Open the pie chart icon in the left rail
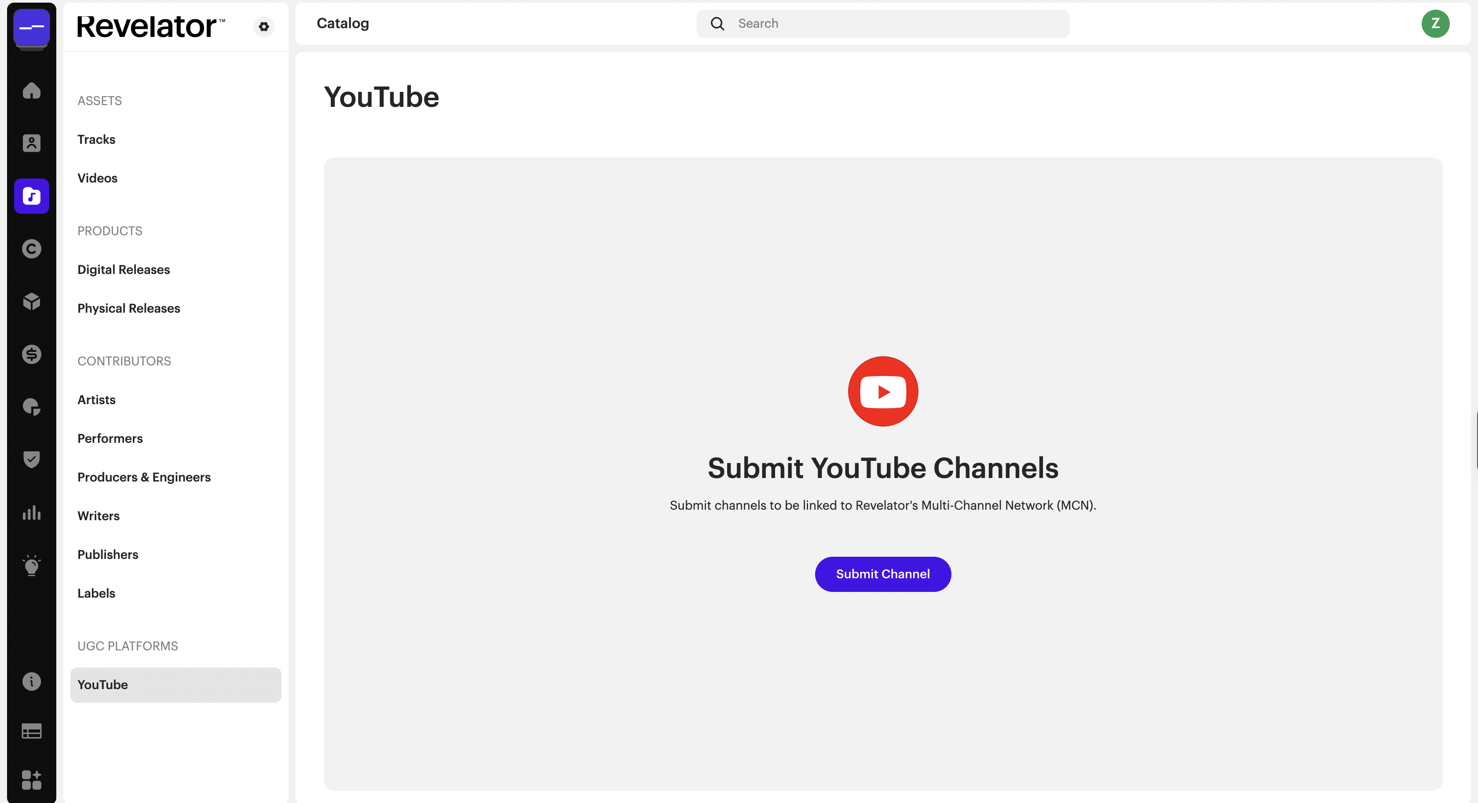Viewport: 1478px width, 803px height. click(32, 407)
